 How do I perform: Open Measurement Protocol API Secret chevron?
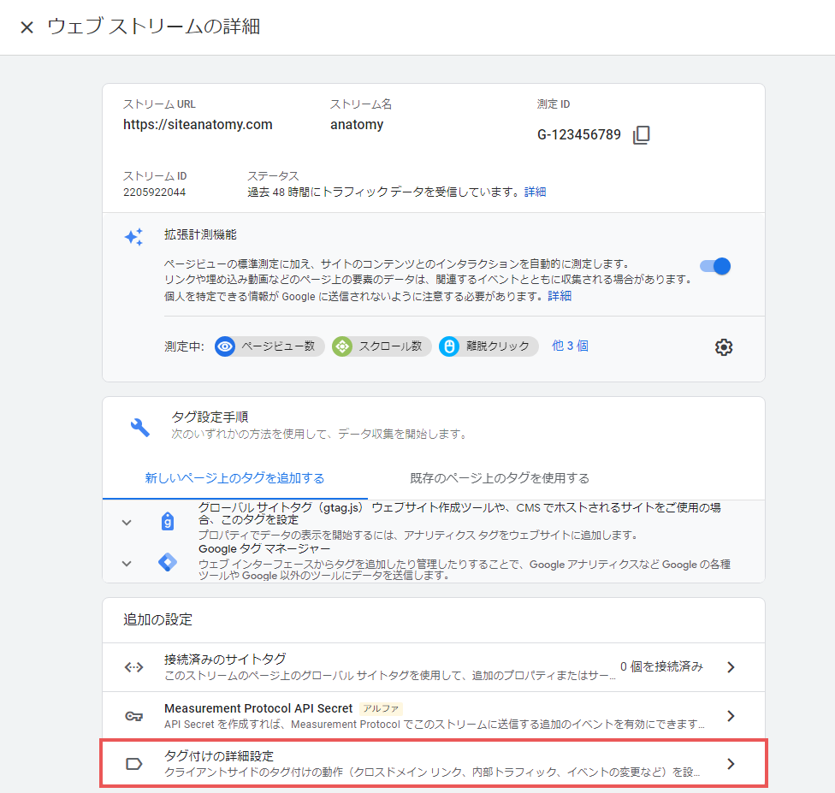[731, 716]
